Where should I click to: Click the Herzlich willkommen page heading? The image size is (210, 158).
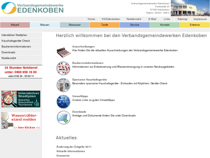click(x=131, y=36)
